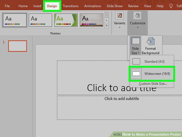Open the Slide Size dropdown
This screenshot has height=137, width=182.
pos(135,51)
